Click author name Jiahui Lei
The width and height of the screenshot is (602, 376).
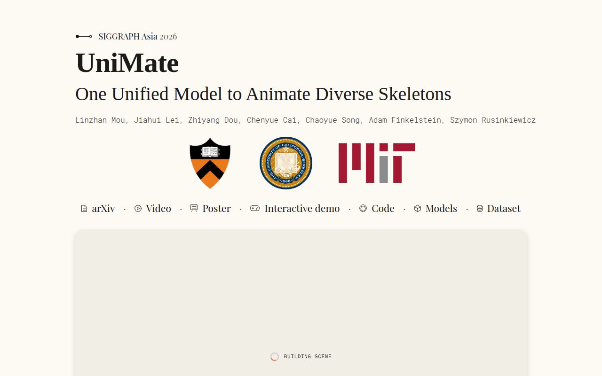pyautogui.click(x=157, y=120)
